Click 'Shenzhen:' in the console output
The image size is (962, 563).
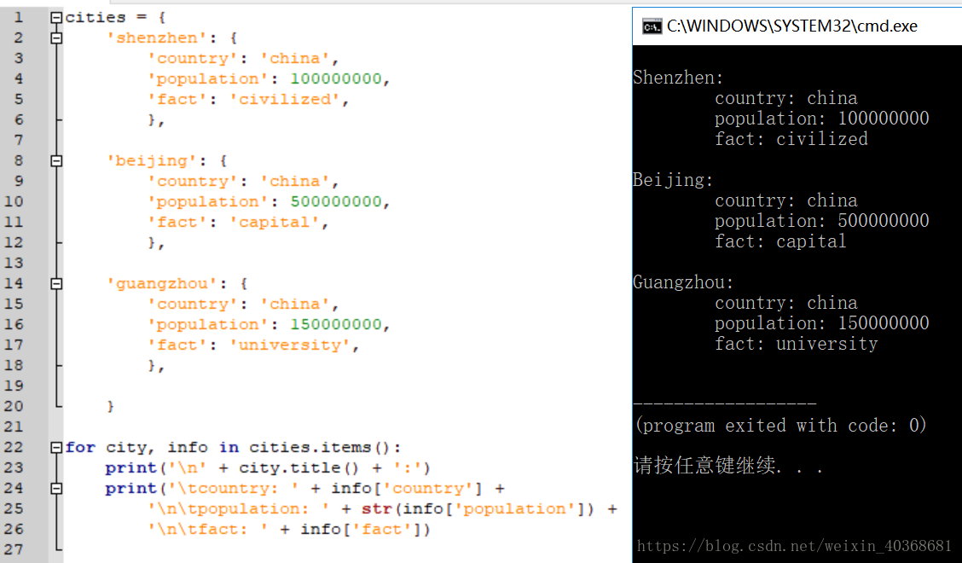[678, 78]
